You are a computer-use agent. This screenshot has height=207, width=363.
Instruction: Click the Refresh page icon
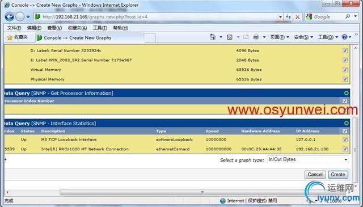click(288, 16)
